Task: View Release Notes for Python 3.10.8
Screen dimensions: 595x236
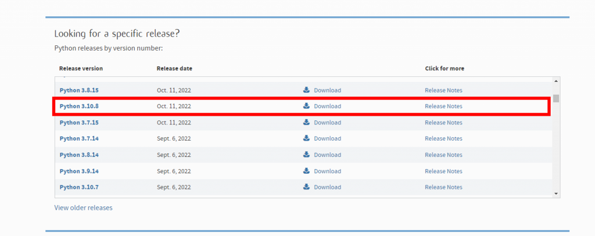Action: pos(443,106)
